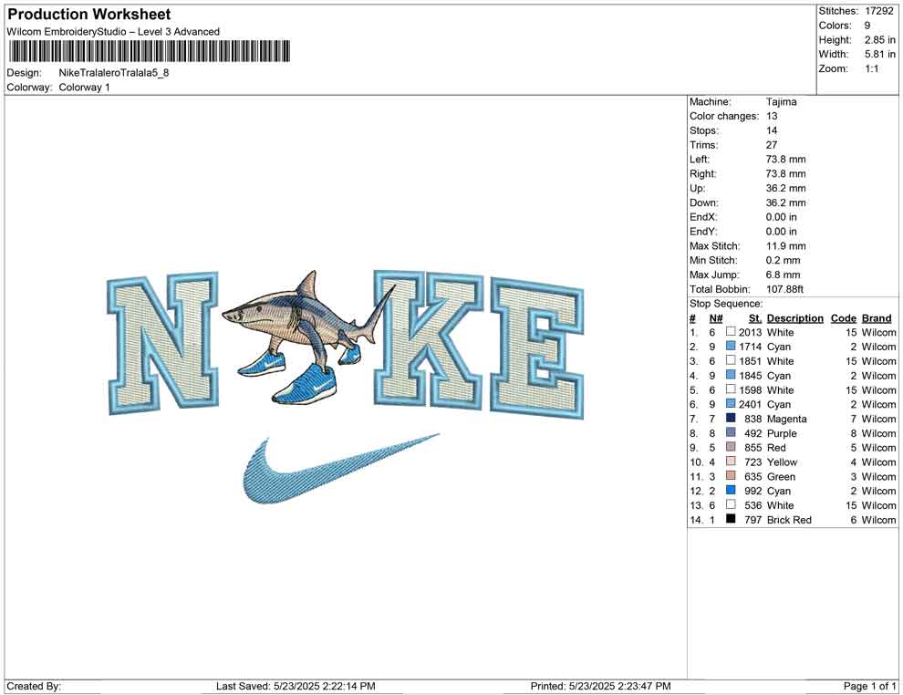Click 'Printed: 5/23/2025 2:23:47 PM' in footer

pyautogui.click(x=601, y=686)
